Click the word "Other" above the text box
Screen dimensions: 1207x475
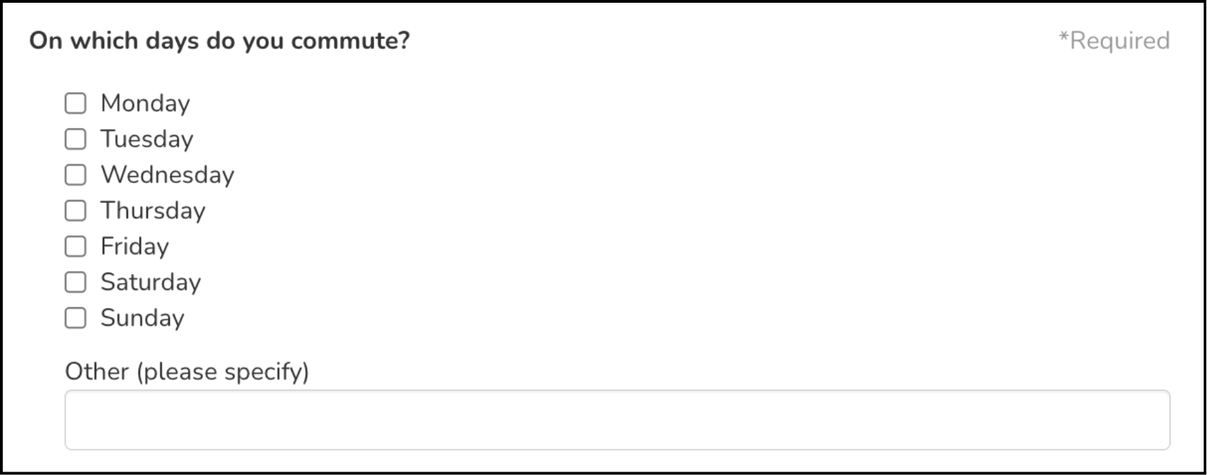pyautogui.click(x=97, y=371)
